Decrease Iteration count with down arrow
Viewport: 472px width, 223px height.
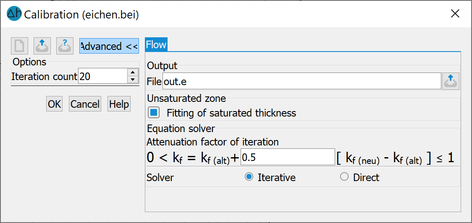pyautogui.click(x=133, y=80)
